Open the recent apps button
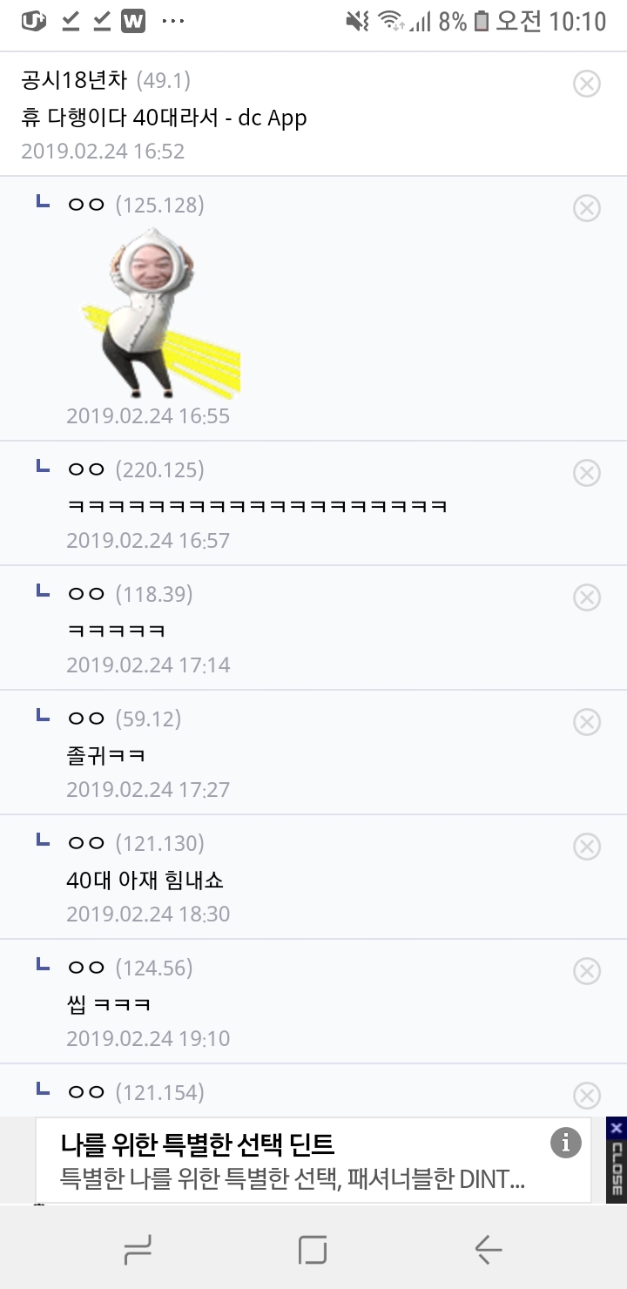Image resolution: width=627 pixels, height=1289 pixels. point(138,1250)
